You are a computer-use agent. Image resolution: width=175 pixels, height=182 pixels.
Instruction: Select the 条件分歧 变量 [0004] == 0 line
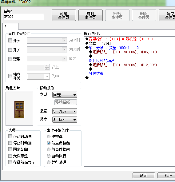pyautogui.click(x=112, y=48)
